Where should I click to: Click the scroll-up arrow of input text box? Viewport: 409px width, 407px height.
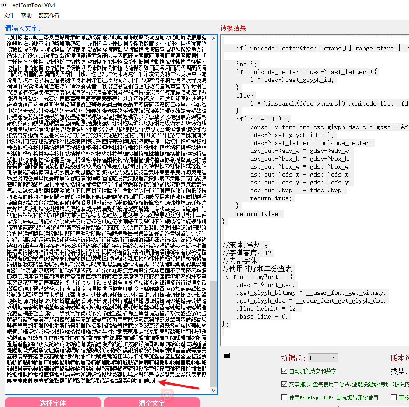[x=213, y=39]
